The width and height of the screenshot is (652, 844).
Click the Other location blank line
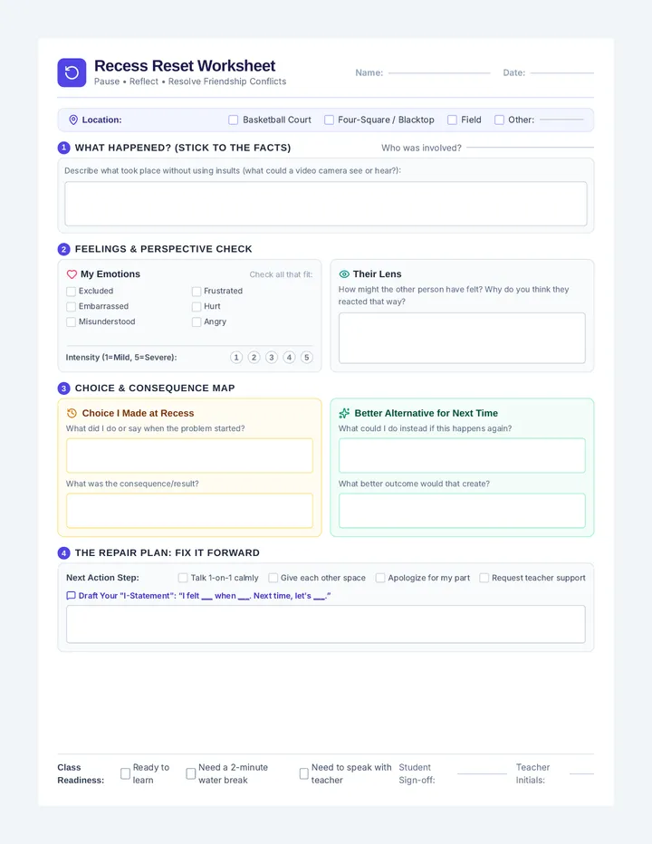[x=561, y=119]
